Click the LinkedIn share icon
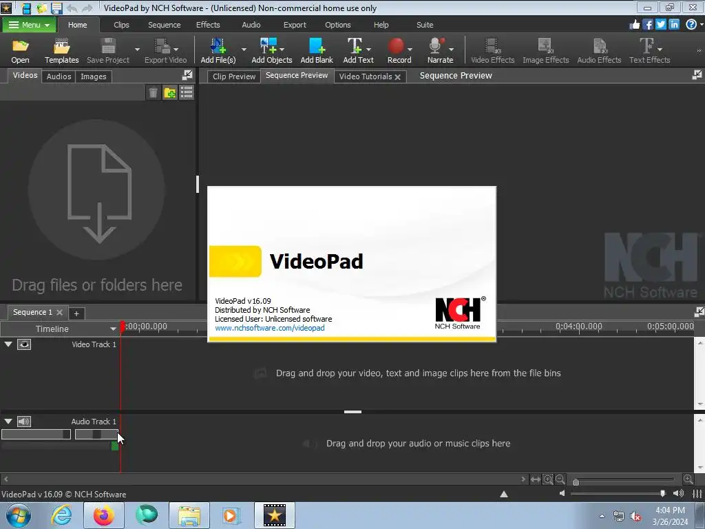The width and height of the screenshot is (705, 529). click(x=674, y=25)
